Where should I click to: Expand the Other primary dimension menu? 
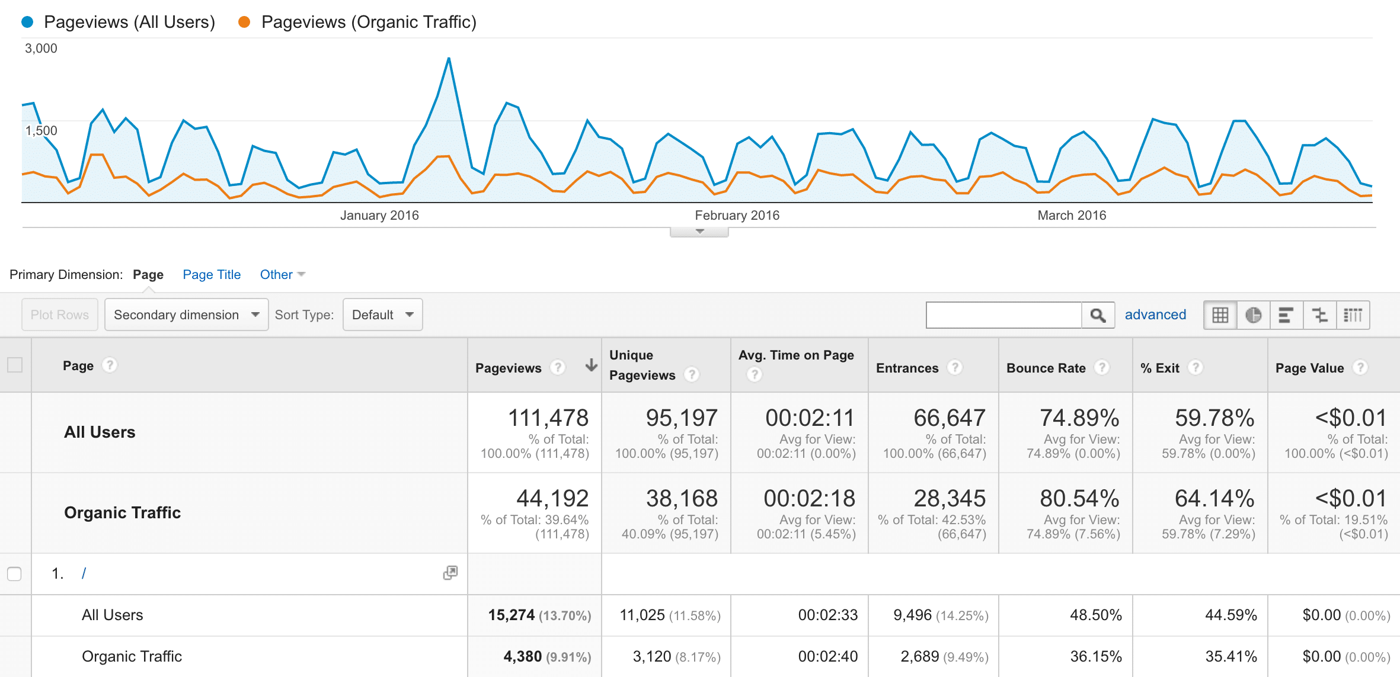[x=281, y=274]
